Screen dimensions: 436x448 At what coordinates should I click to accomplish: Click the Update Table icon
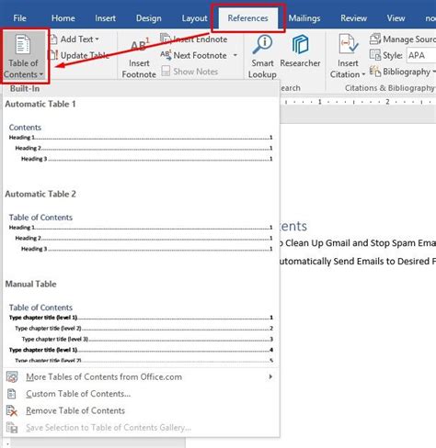[53, 55]
